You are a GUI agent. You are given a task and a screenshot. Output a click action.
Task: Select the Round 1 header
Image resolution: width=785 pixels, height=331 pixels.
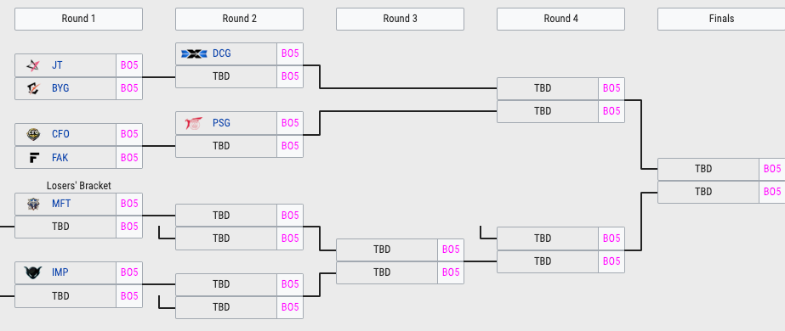coord(78,19)
